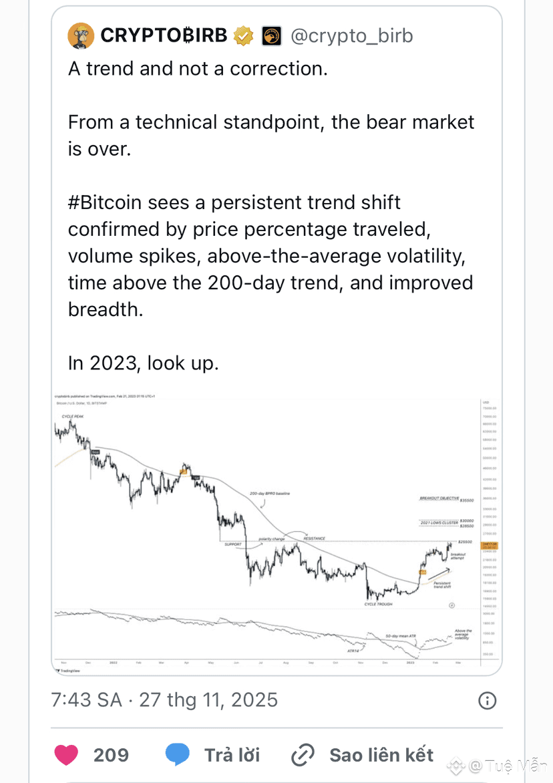Click the black square affiliate badge

272,36
